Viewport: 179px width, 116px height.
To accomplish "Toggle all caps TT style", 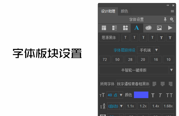I will [169, 95].
